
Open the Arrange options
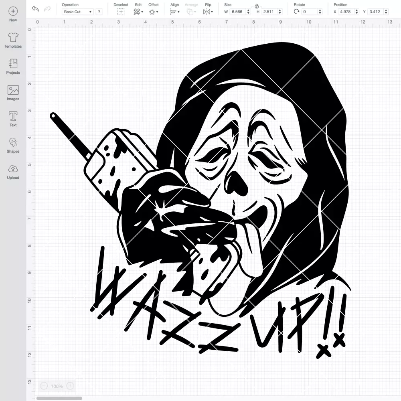pos(191,12)
